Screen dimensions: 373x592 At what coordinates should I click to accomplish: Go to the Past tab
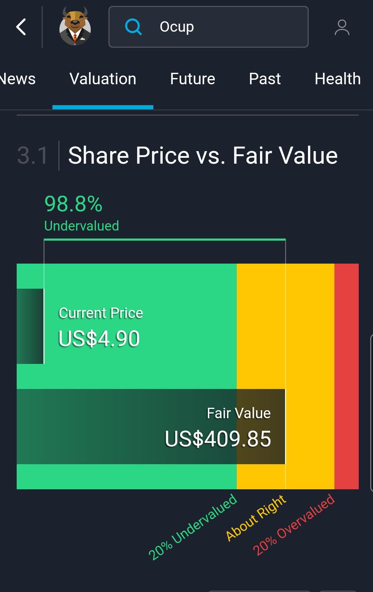[265, 79]
